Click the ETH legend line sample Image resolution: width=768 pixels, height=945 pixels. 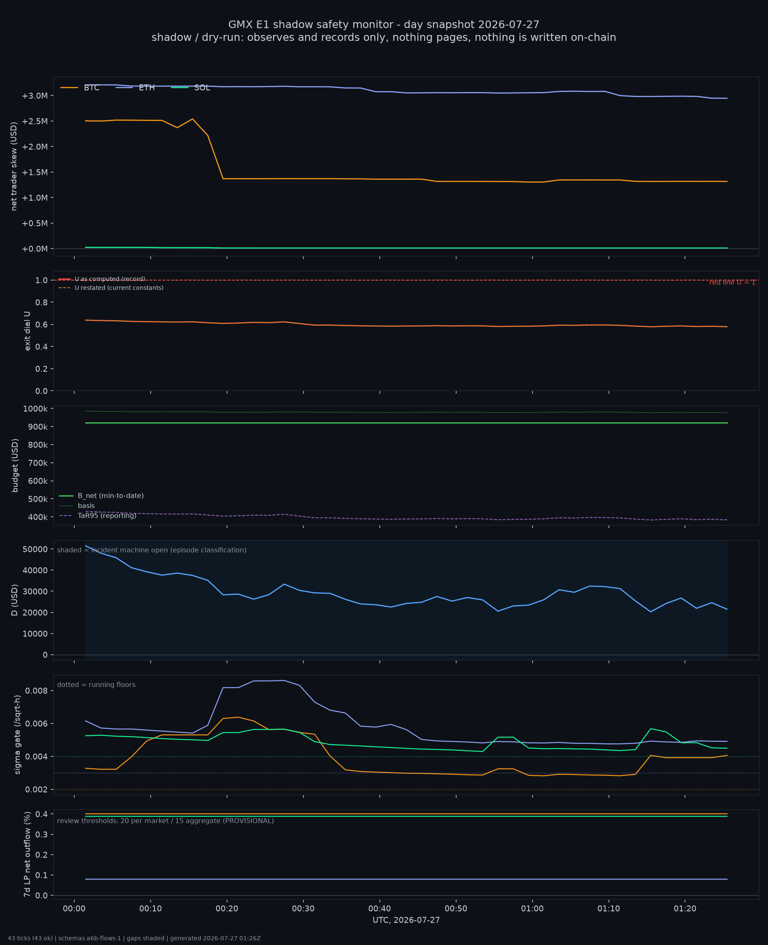click(x=124, y=88)
